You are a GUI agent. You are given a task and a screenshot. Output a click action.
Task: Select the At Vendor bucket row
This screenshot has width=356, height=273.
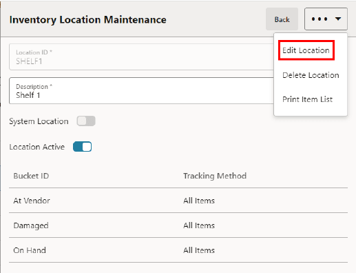(178, 201)
